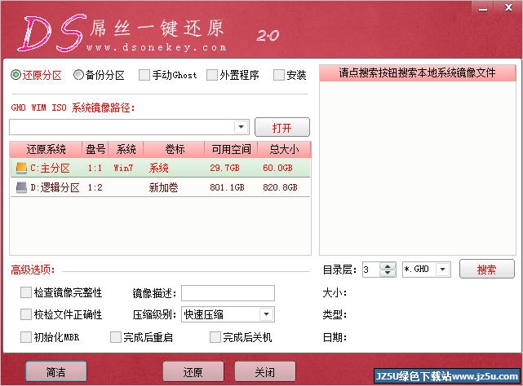Open the 压缩级别 dropdown showing 快速压缩
The image size is (523, 386).
tap(266, 314)
